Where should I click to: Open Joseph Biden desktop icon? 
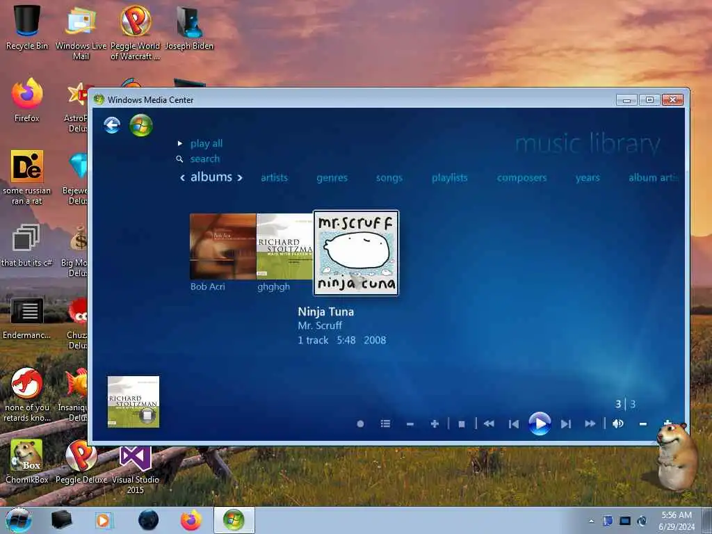tap(189, 27)
